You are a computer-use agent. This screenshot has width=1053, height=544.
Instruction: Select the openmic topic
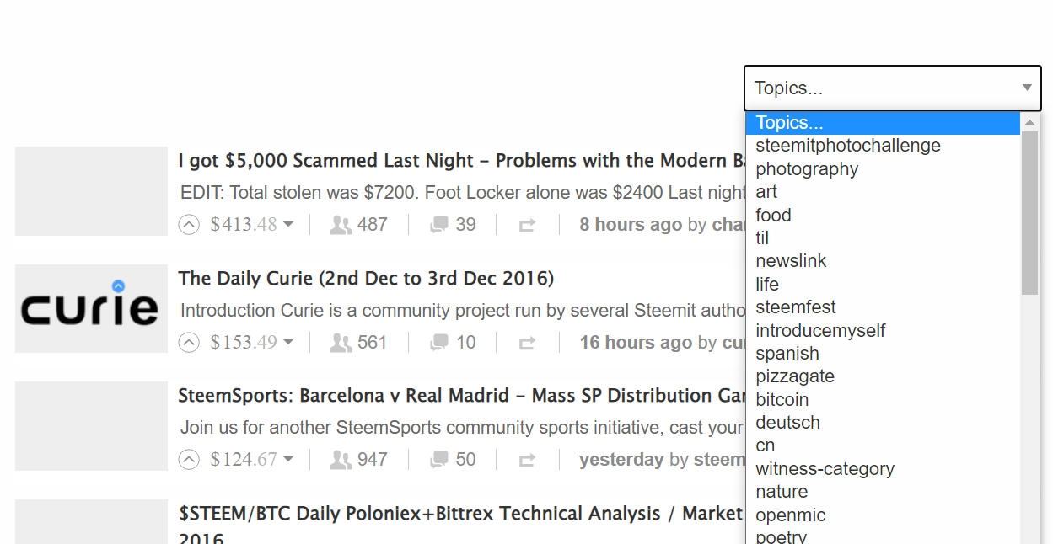click(883, 515)
